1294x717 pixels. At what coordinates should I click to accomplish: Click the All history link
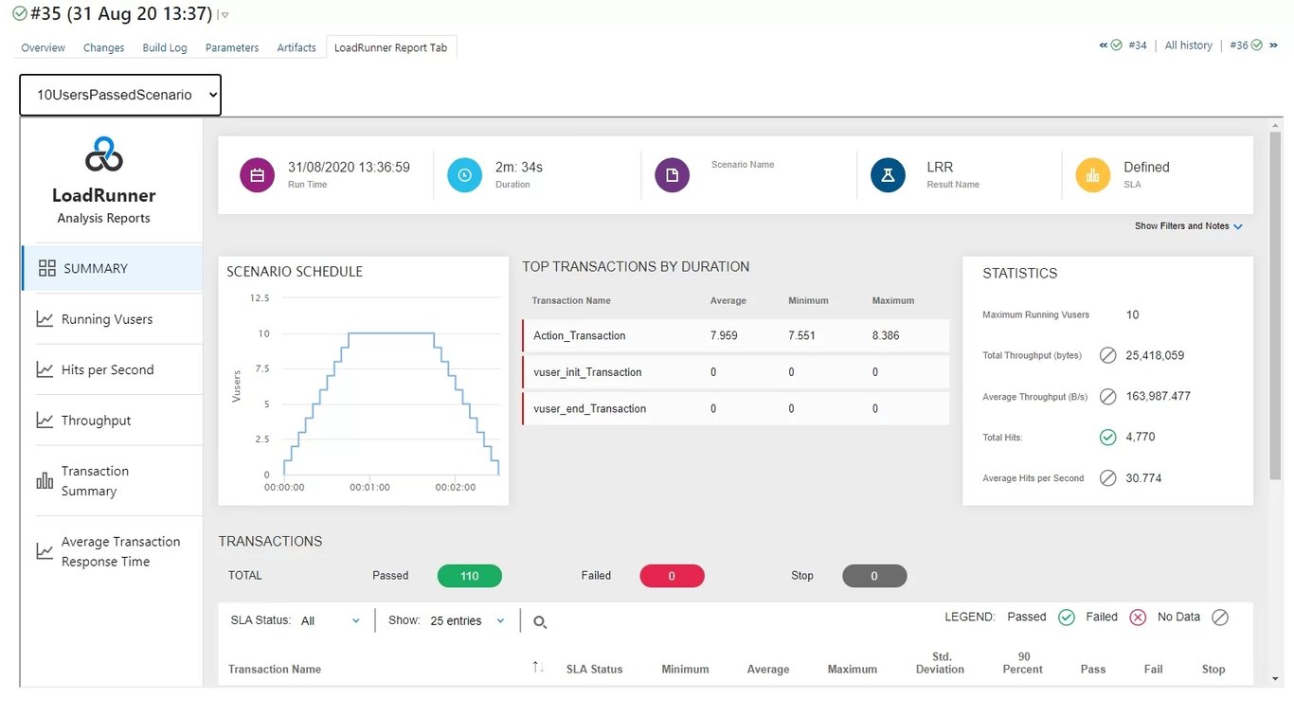[x=1188, y=45]
